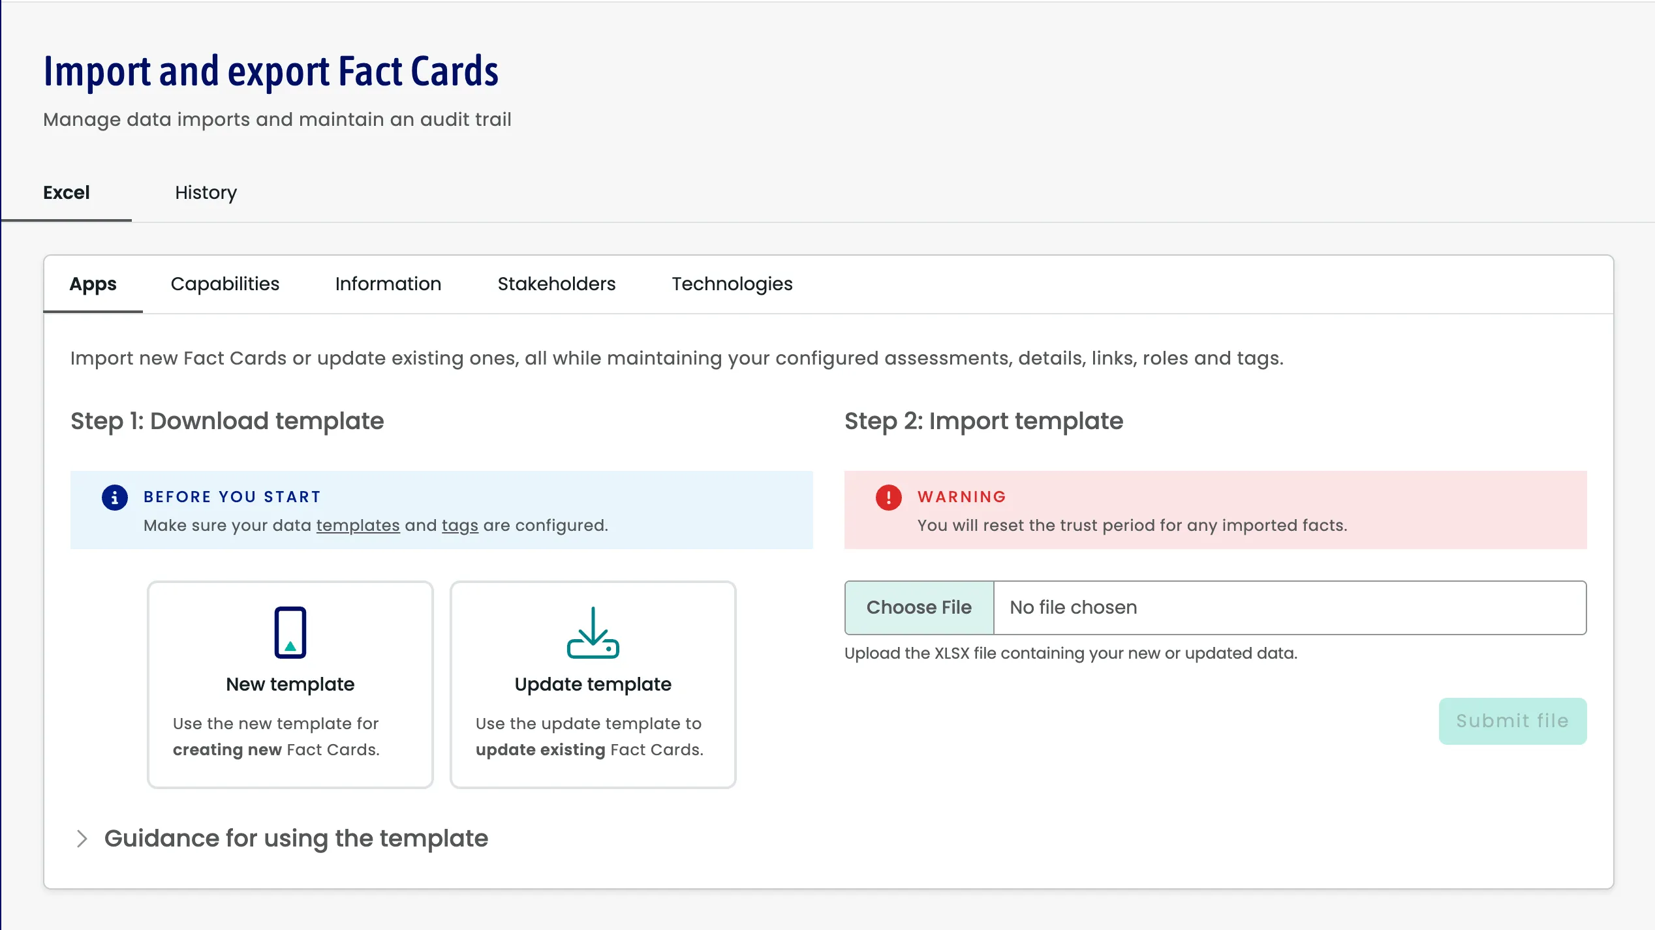
Task: Open the tags configuration link
Action: click(x=460, y=525)
